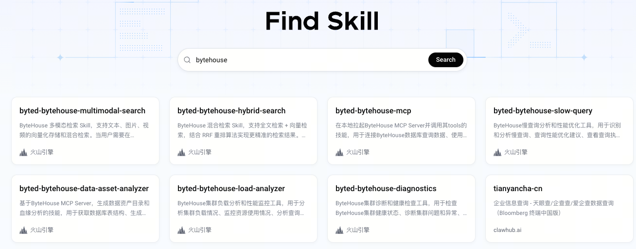
Task: Click Volcano Engine icon on multimodal-search card
Action: click(x=23, y=152)
